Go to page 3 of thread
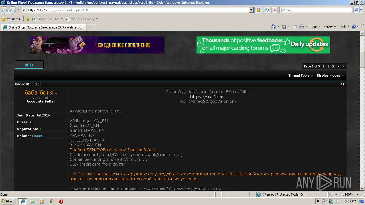Screen dimensions: 365x205 pyautogui.click(x=333, y=66)
